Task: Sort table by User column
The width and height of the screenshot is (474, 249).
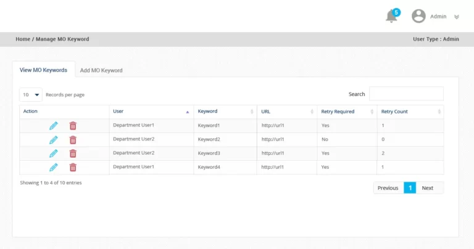Action: point(151,112)
